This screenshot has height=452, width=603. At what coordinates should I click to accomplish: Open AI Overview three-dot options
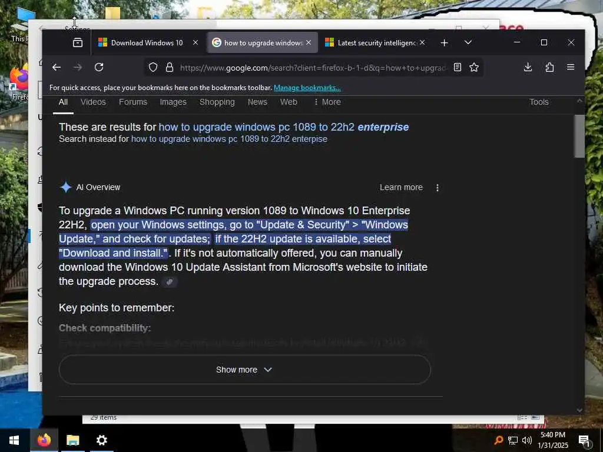(x=438, y=188)
